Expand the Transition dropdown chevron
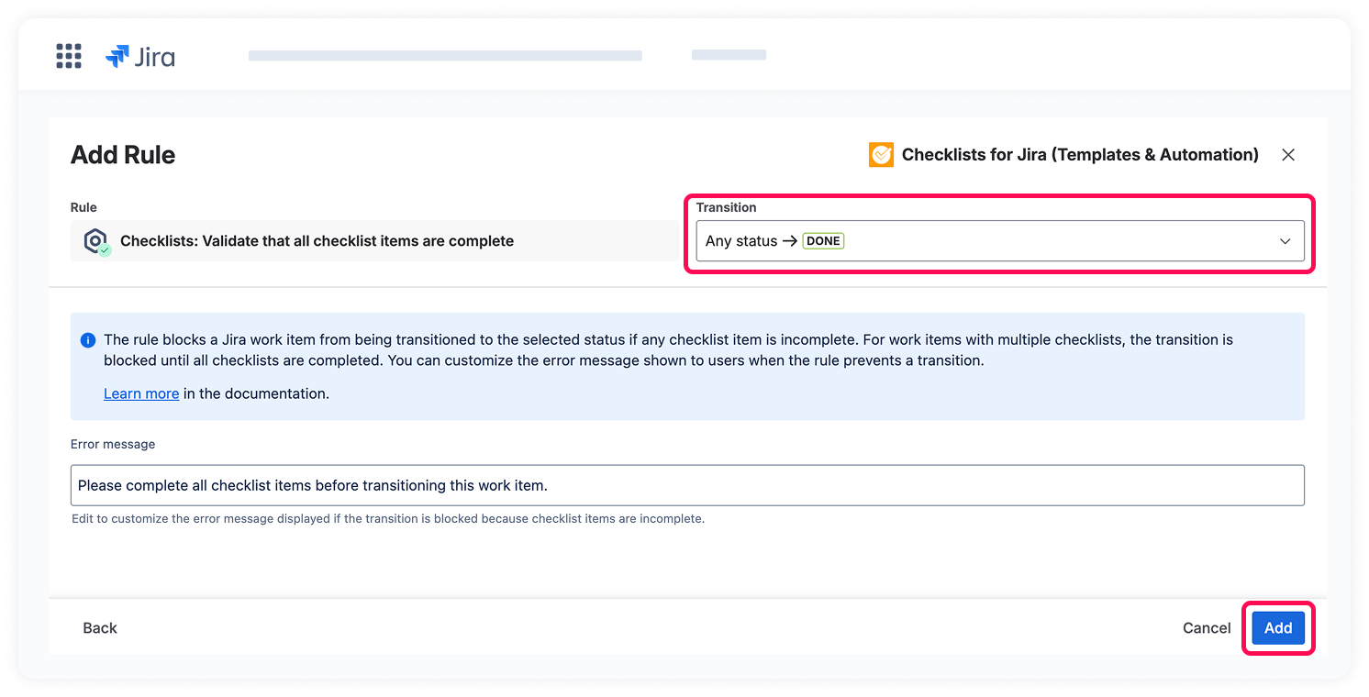Viewport: 1369px width, 697px height. [1286, 241]
